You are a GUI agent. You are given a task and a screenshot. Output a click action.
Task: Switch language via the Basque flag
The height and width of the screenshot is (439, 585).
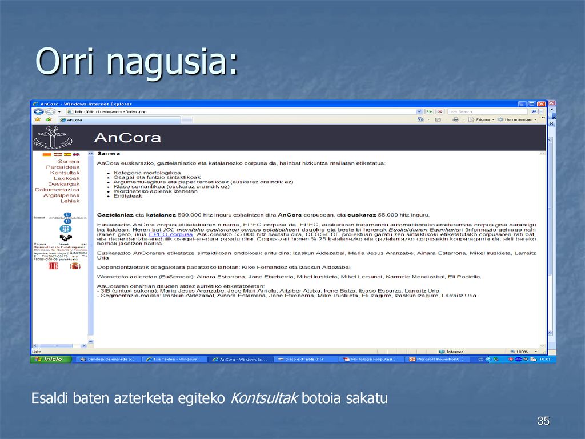pyautogui.click(x=58, y=154)
